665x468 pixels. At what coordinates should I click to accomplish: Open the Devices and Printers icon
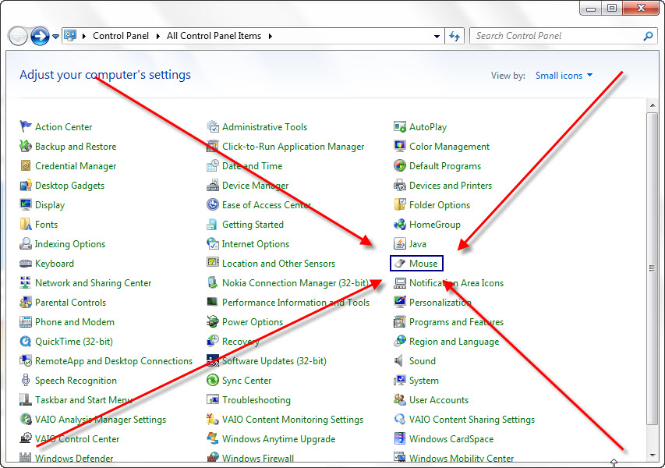[x=399, y=185]
